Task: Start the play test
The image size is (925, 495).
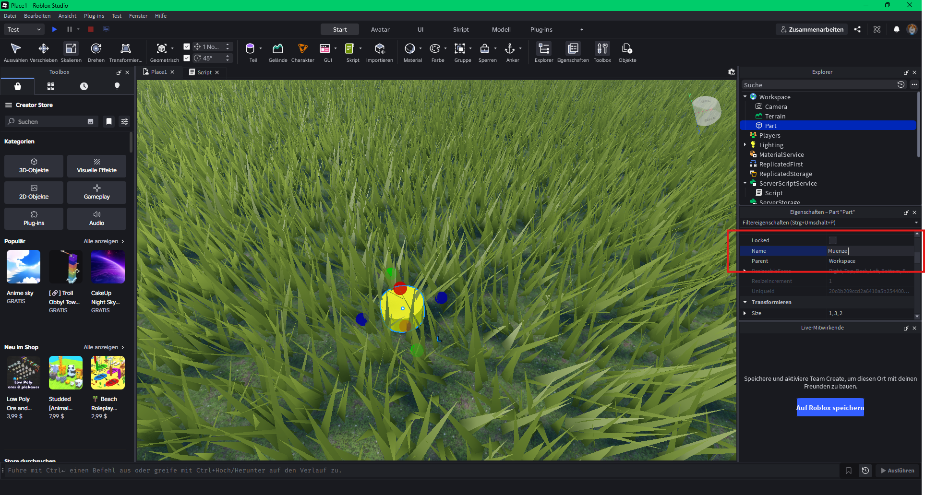Action: 54,29
